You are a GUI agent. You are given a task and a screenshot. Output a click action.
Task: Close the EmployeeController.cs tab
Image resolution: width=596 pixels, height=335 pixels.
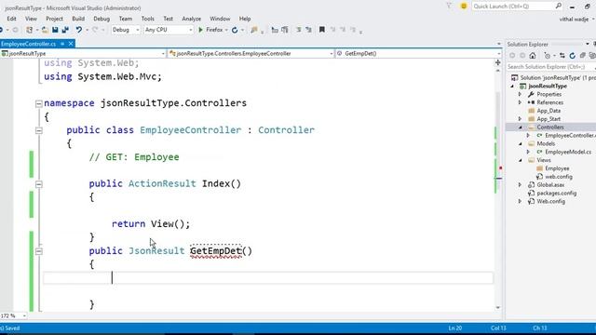tap(71, 44)
